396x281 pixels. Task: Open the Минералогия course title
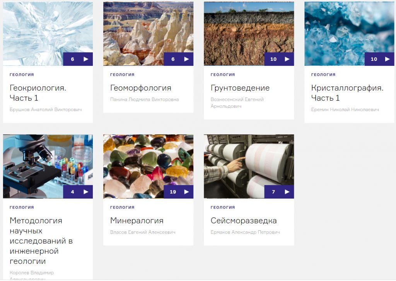point(137,221)
